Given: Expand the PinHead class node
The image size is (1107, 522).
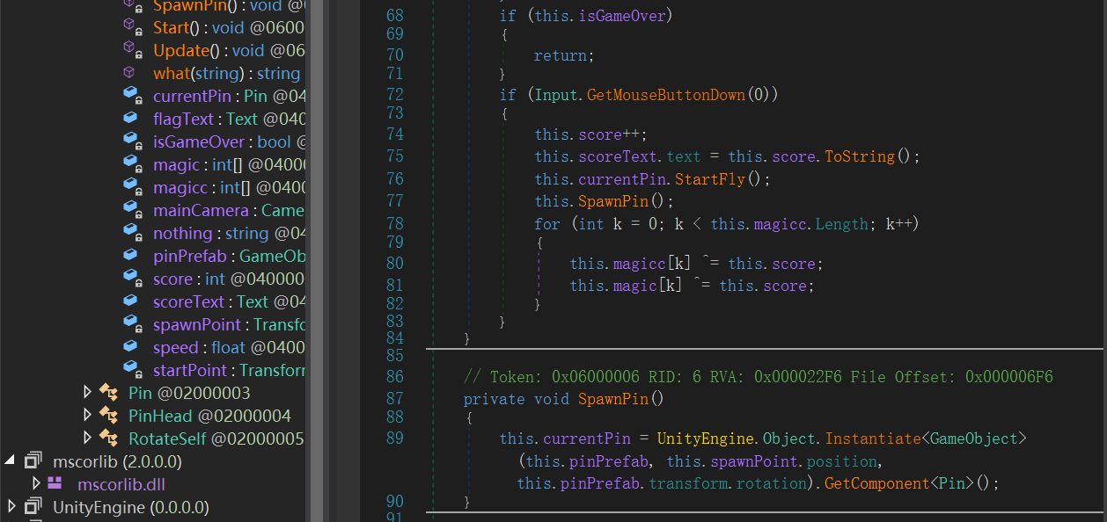Looking at the screenshot, I should point(87,415).
